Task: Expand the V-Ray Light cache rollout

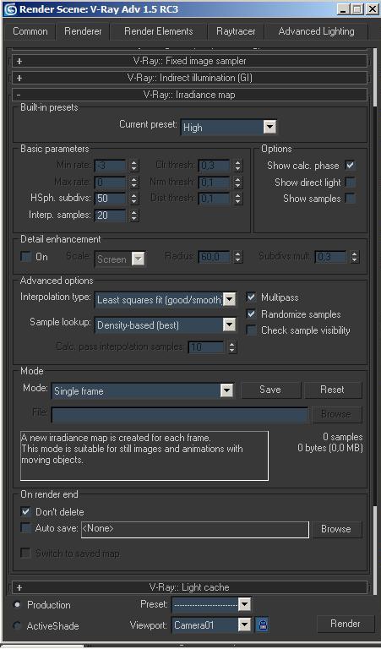Action: [x=189, y=587]
